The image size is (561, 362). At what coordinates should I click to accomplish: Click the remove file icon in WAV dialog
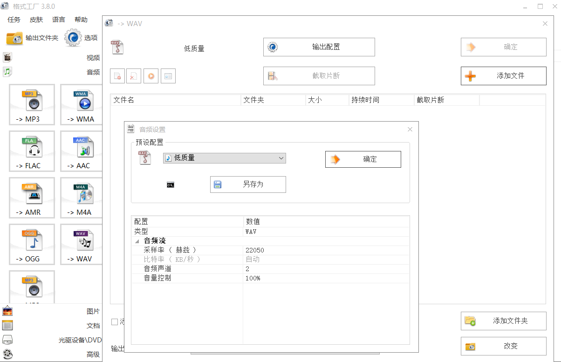(x=117, y=76)
